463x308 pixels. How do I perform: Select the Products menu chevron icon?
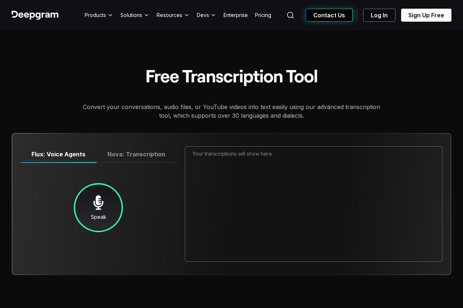(110, 15)
